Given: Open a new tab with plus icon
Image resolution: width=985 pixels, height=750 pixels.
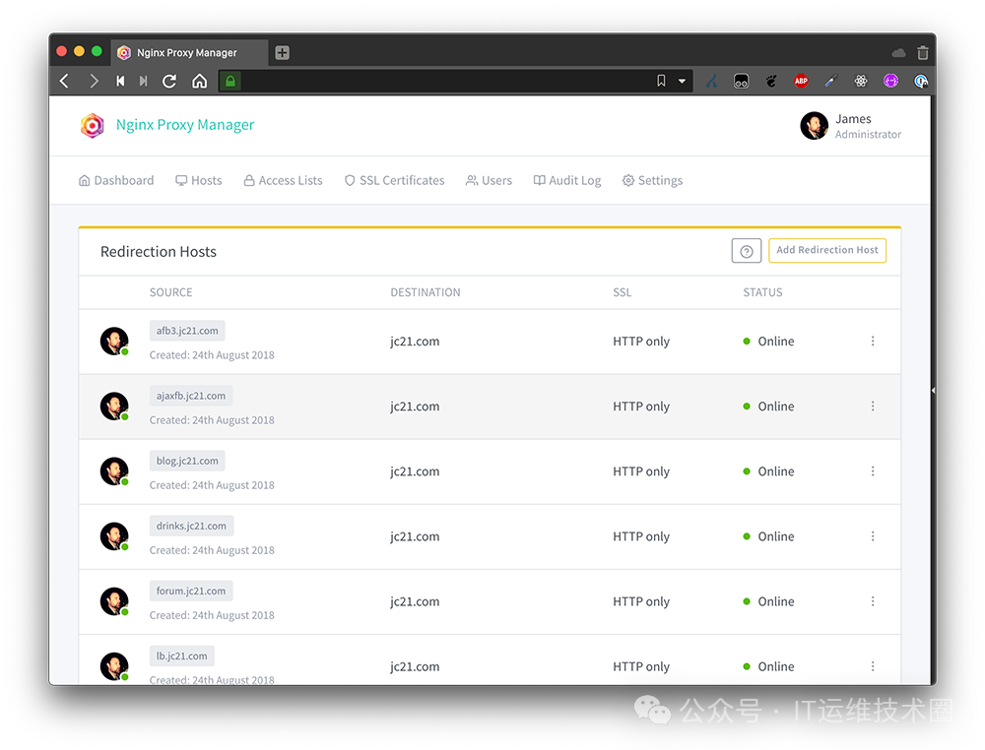Looking at the screenshot, I should [282, 53].
